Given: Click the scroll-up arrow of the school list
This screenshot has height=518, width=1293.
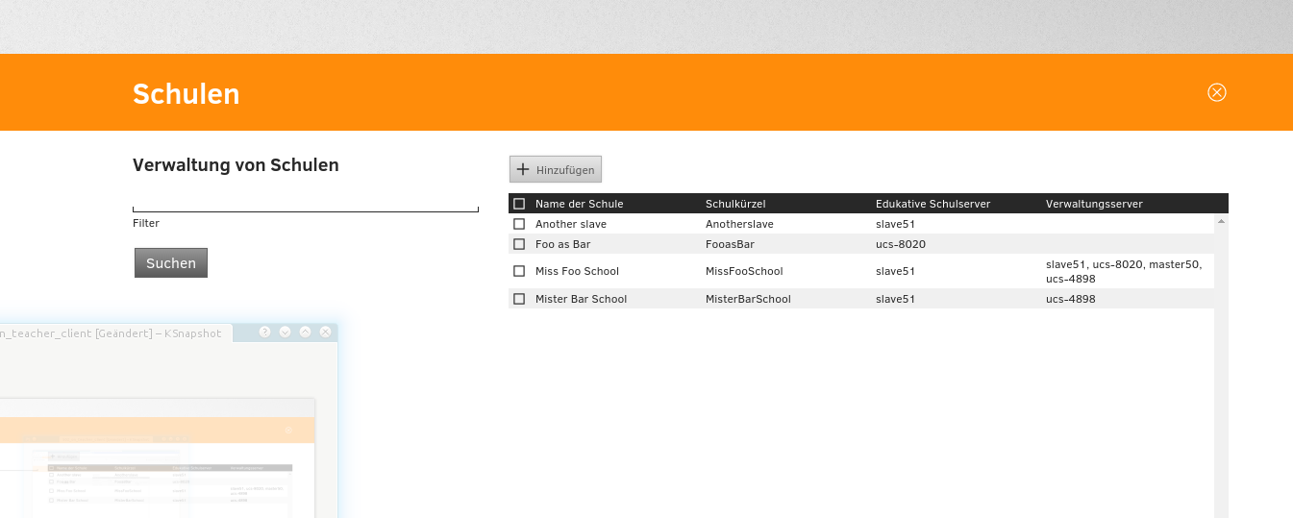Looking at the screenshot, I should click(x=1221, y=222).
